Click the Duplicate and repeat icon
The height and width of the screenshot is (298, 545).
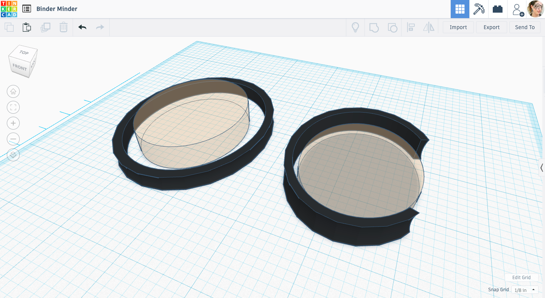click(45, 27)
